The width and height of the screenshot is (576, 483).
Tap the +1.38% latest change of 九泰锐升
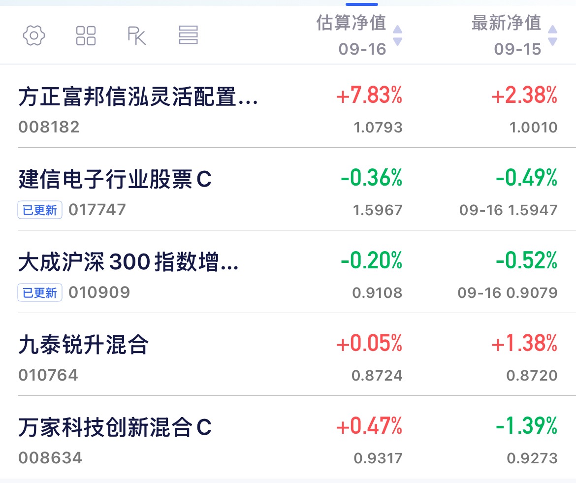tap(524, 343)
